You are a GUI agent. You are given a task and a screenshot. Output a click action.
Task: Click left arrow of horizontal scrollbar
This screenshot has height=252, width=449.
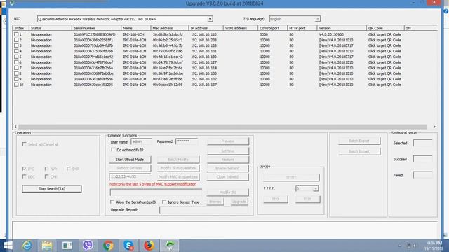tap(15, 127)
